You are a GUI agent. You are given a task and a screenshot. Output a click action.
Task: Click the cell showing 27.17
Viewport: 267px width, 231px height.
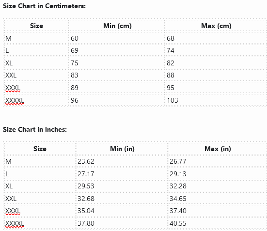(122, 174)
